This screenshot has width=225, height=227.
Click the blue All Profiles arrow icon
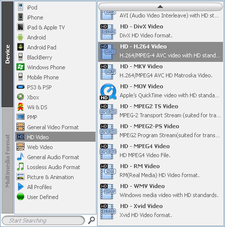20,187
